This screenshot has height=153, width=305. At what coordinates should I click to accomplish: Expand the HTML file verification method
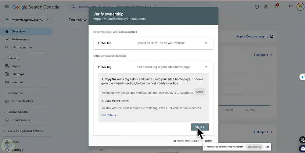click(x=206, y=43)
